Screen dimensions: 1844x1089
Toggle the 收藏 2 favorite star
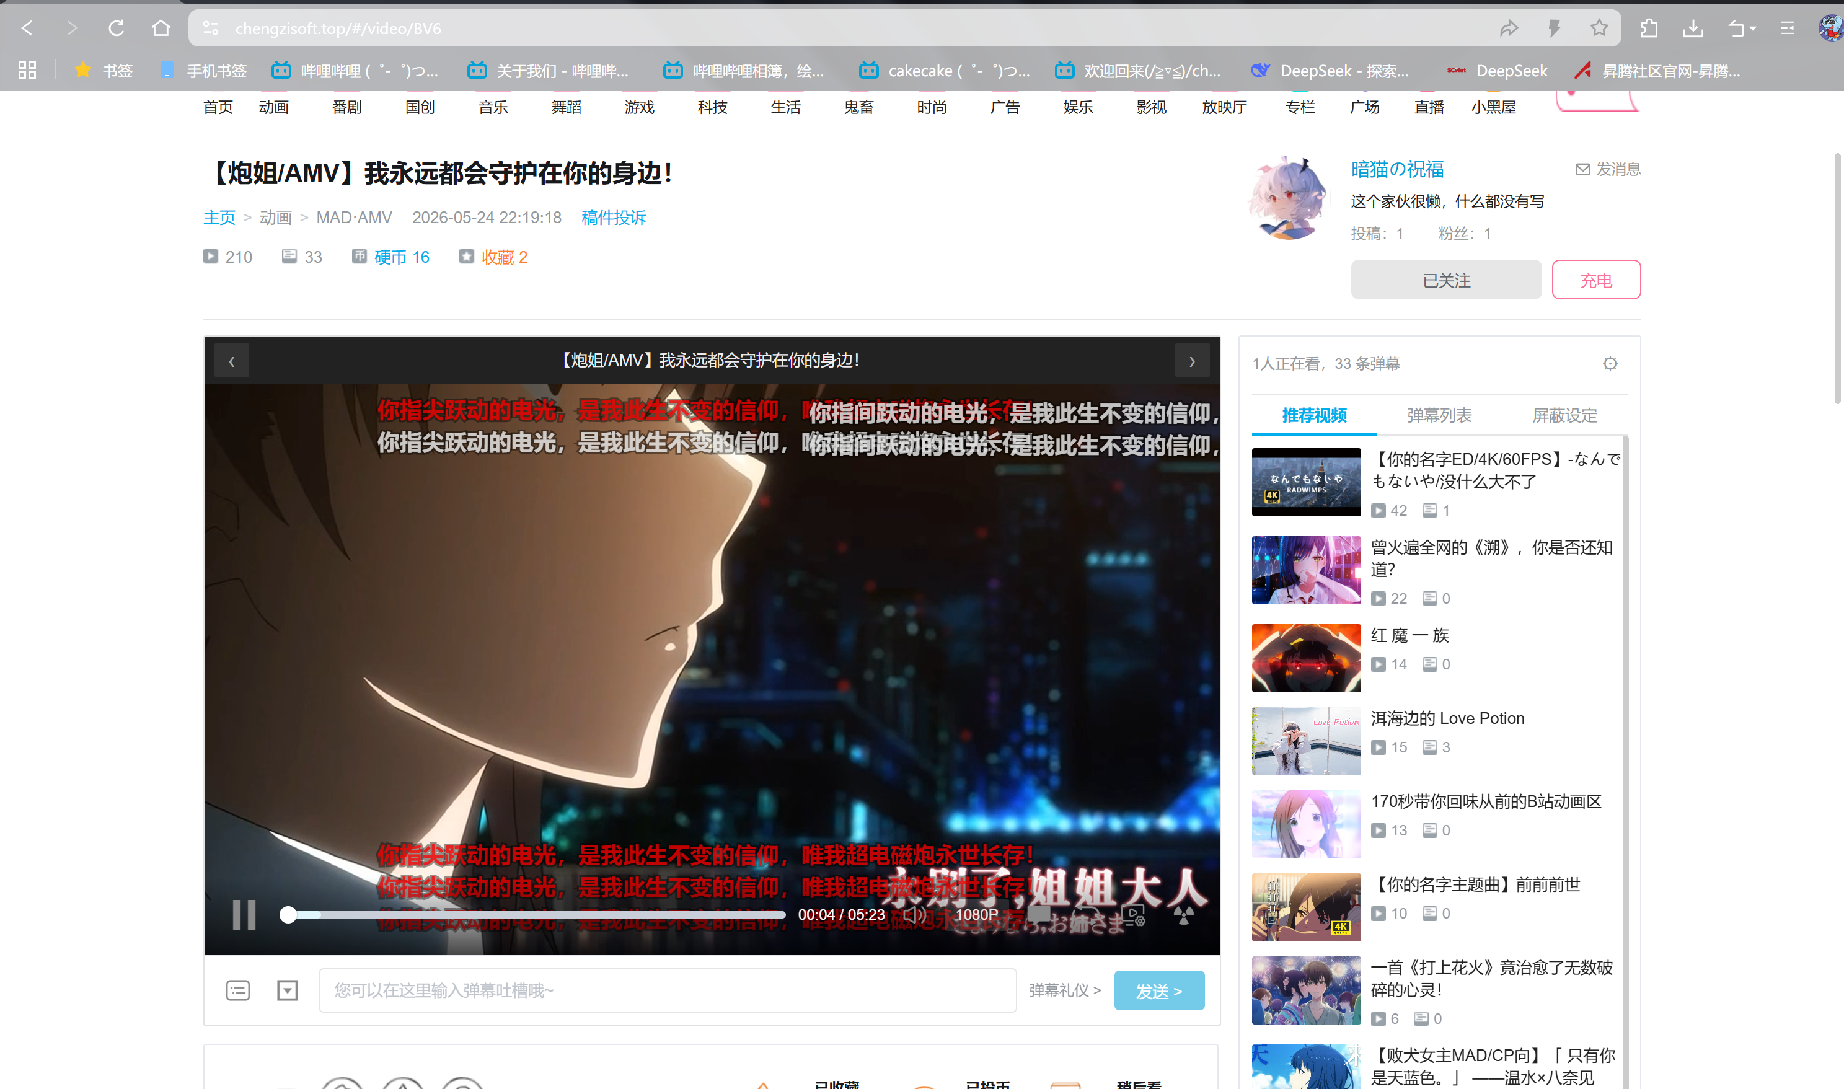(467, 256)
